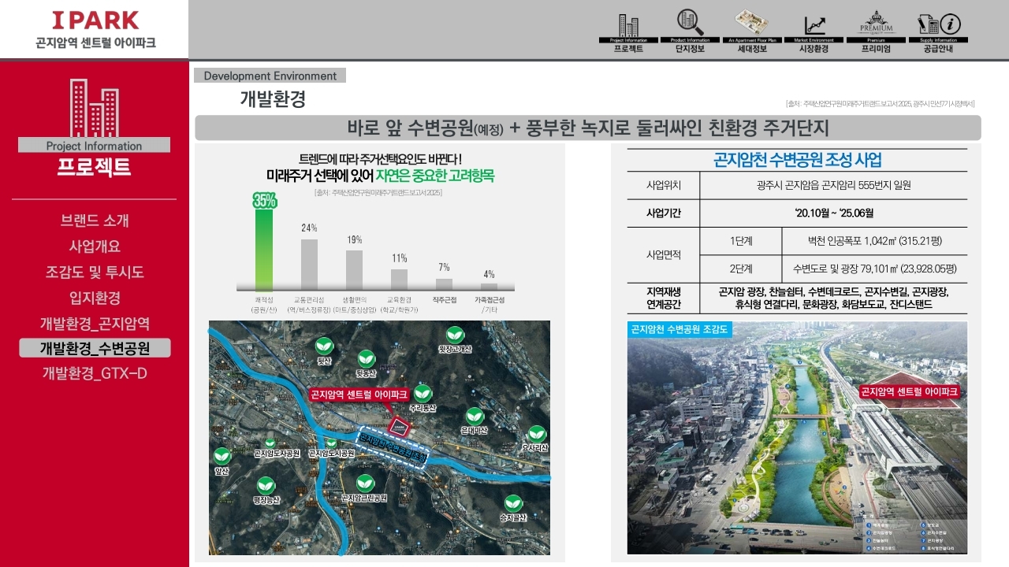Select 세대정보 tab label

point(752,48)
